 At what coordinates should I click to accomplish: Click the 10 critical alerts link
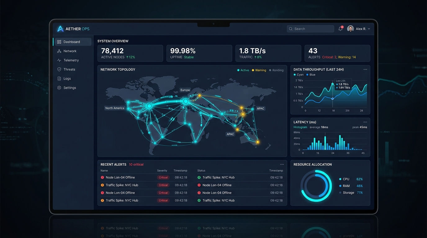(136, 165)
